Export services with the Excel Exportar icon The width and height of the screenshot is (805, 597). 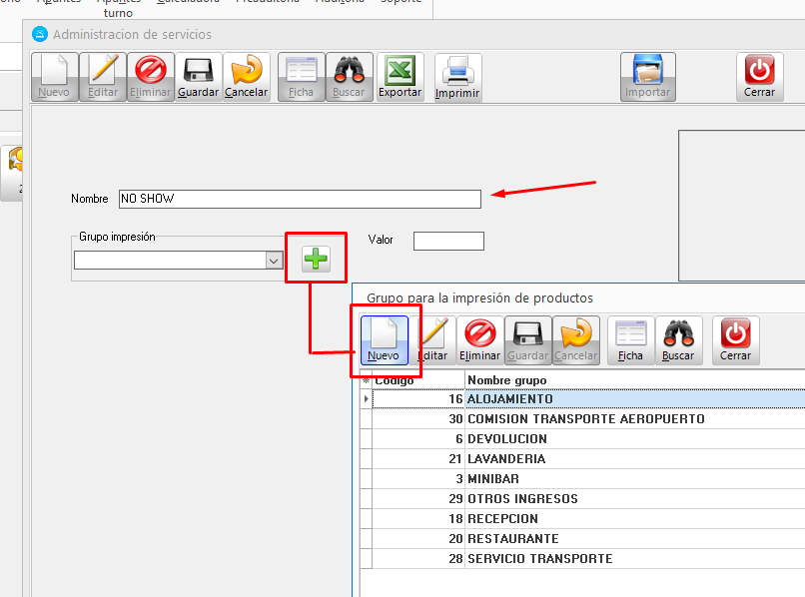pos(400,77)
